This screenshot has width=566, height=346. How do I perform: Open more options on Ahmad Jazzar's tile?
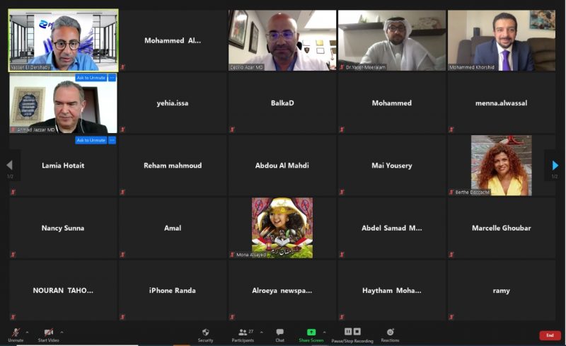point(112,78)
